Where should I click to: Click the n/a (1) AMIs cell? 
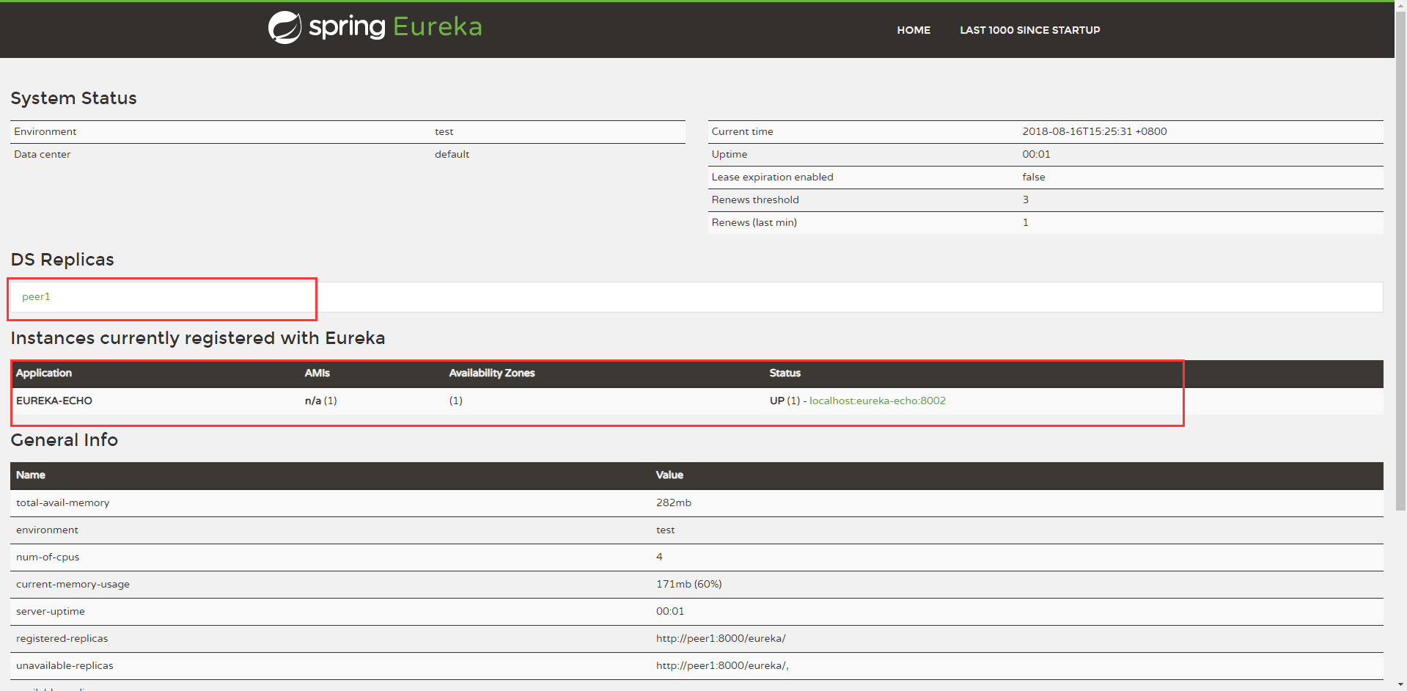click(x=321, y=401)
